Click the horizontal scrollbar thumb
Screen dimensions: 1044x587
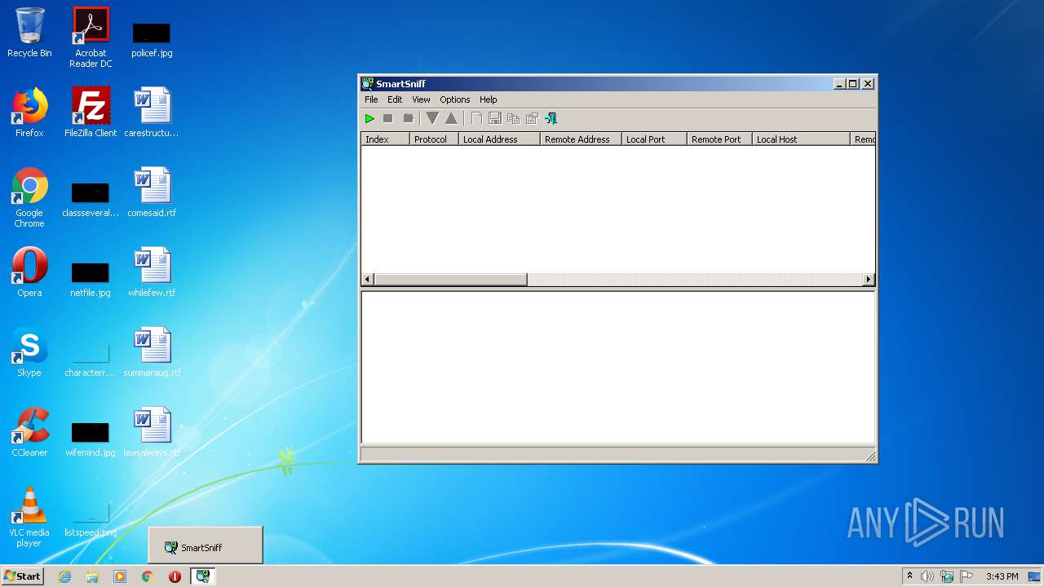click(x=451, y=280)
